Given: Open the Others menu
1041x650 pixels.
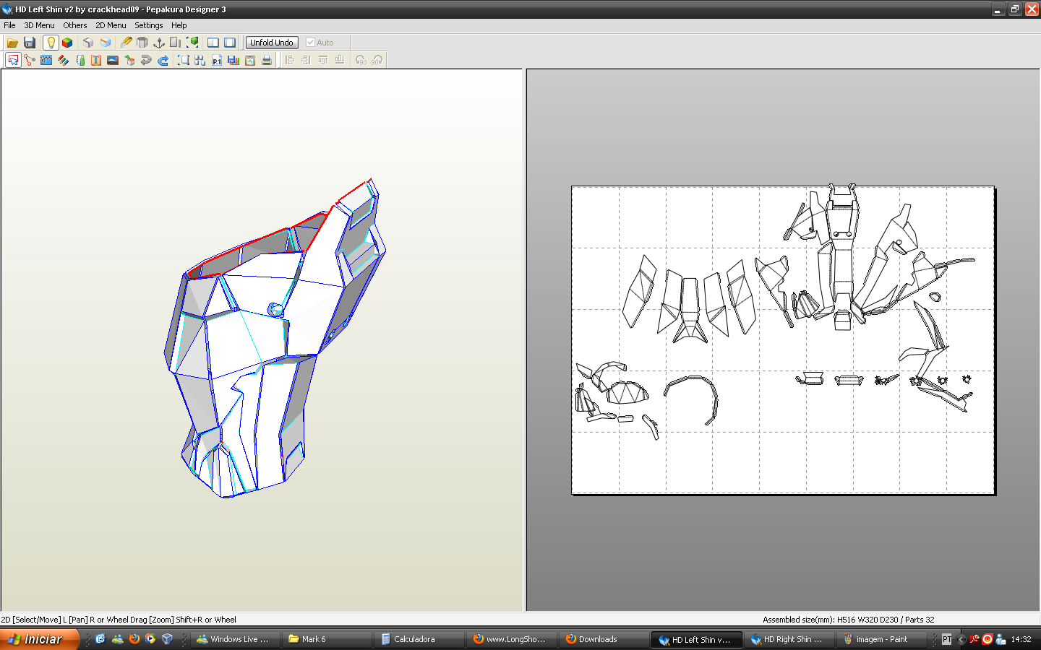Looking at the screenshot, I should 74,25.
